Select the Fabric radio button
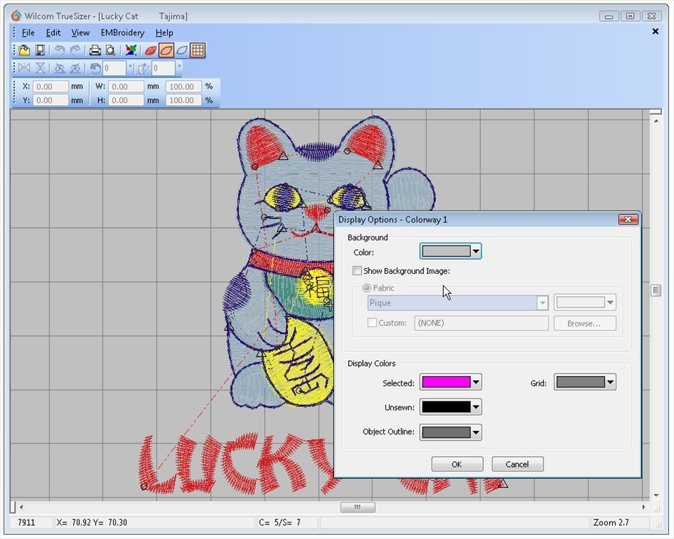 [x=366, y=288]
